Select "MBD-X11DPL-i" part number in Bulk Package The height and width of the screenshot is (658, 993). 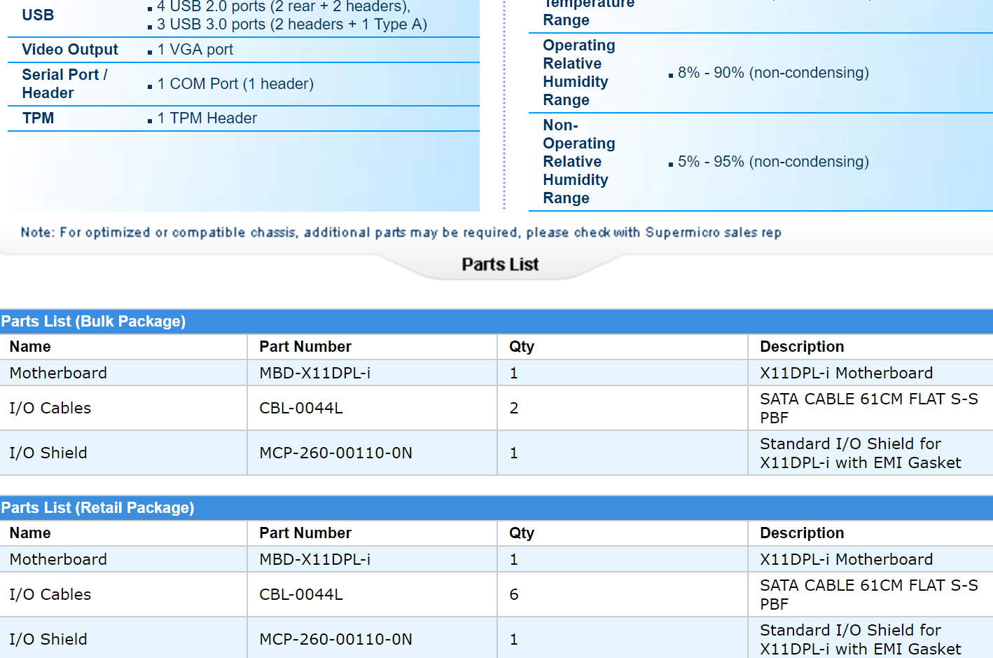pos(315,373)
